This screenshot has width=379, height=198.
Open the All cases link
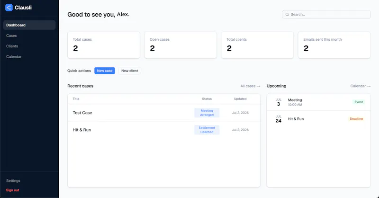[x=250, y=86]
